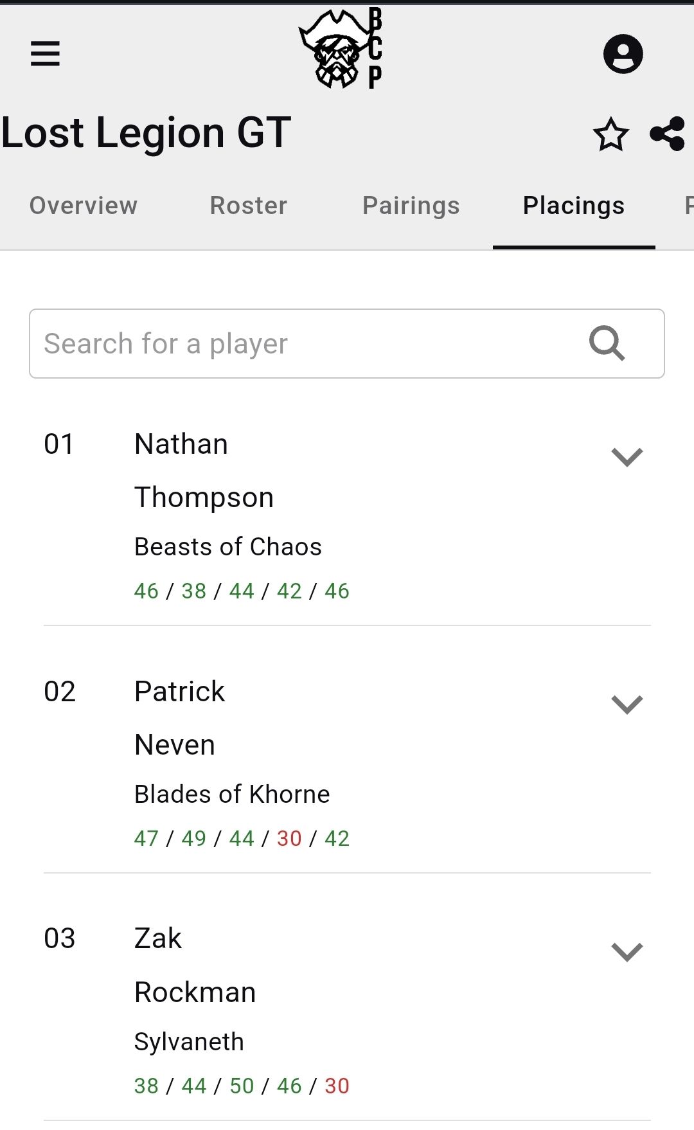Expand Nathan Thompson's placing details
Screen dimensions: 694x1130
(x=627, y=457)
